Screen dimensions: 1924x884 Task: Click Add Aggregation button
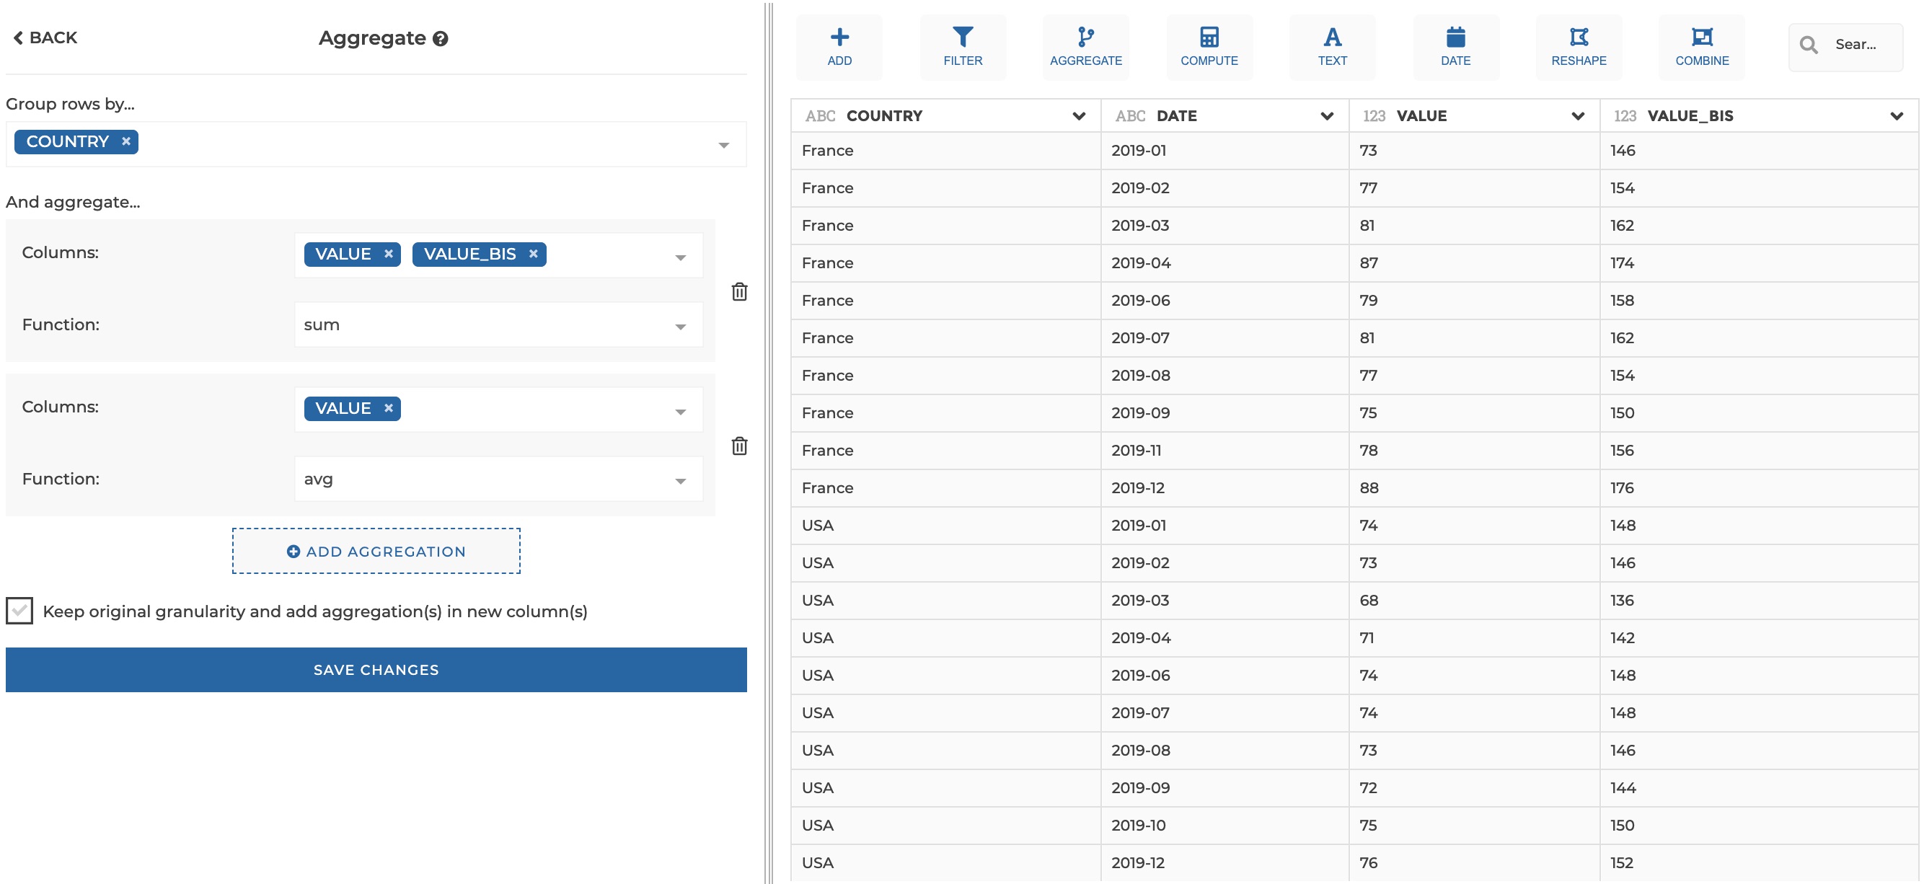[x=376, y=551]
